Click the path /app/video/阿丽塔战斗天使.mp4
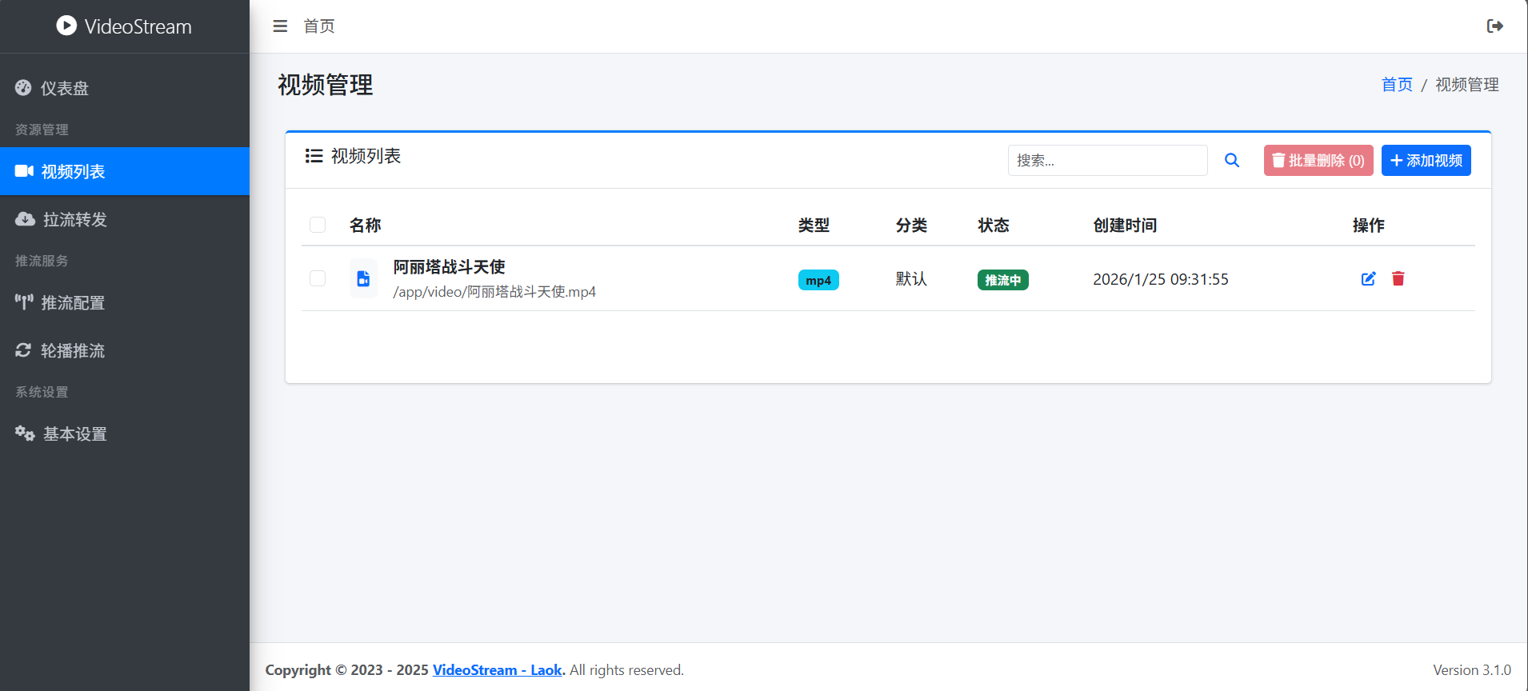Screen dimensions: 1528x691 (x=494, y=292)
